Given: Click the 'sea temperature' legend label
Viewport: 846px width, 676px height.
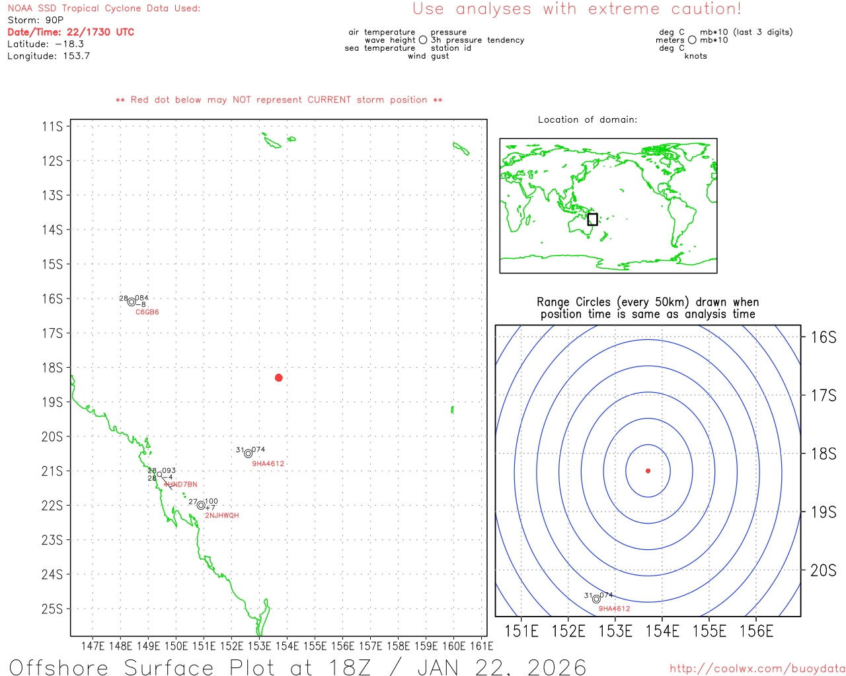Looking at the screenshot, I should pyautogui.click(x=380, y=48).
